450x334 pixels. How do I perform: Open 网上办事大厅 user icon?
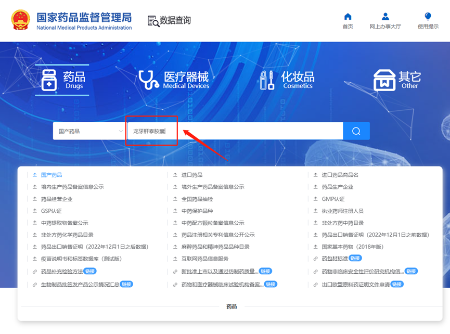pos(385,16)
